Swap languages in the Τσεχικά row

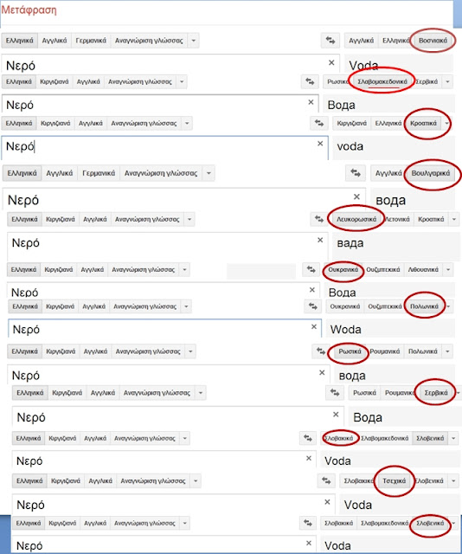326,480
